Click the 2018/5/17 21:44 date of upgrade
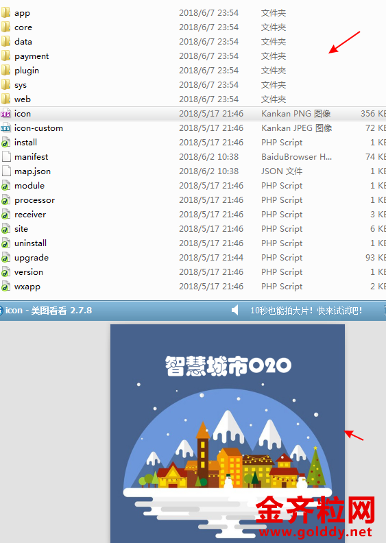 (211, 258)
